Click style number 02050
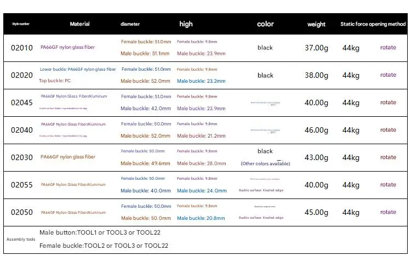The width and height of the screenshot is (411, 267). pyautogui.click(x=22, y=212)
